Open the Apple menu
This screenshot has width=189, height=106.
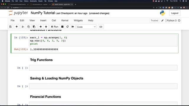click(x=2, y=1)
